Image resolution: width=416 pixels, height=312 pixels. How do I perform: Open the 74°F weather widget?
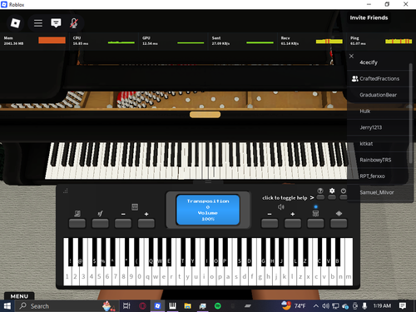click(x=294, y=305)
